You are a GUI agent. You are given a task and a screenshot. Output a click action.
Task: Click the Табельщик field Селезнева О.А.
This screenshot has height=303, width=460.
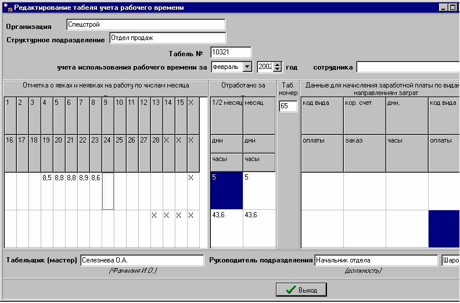click(142, 260)
